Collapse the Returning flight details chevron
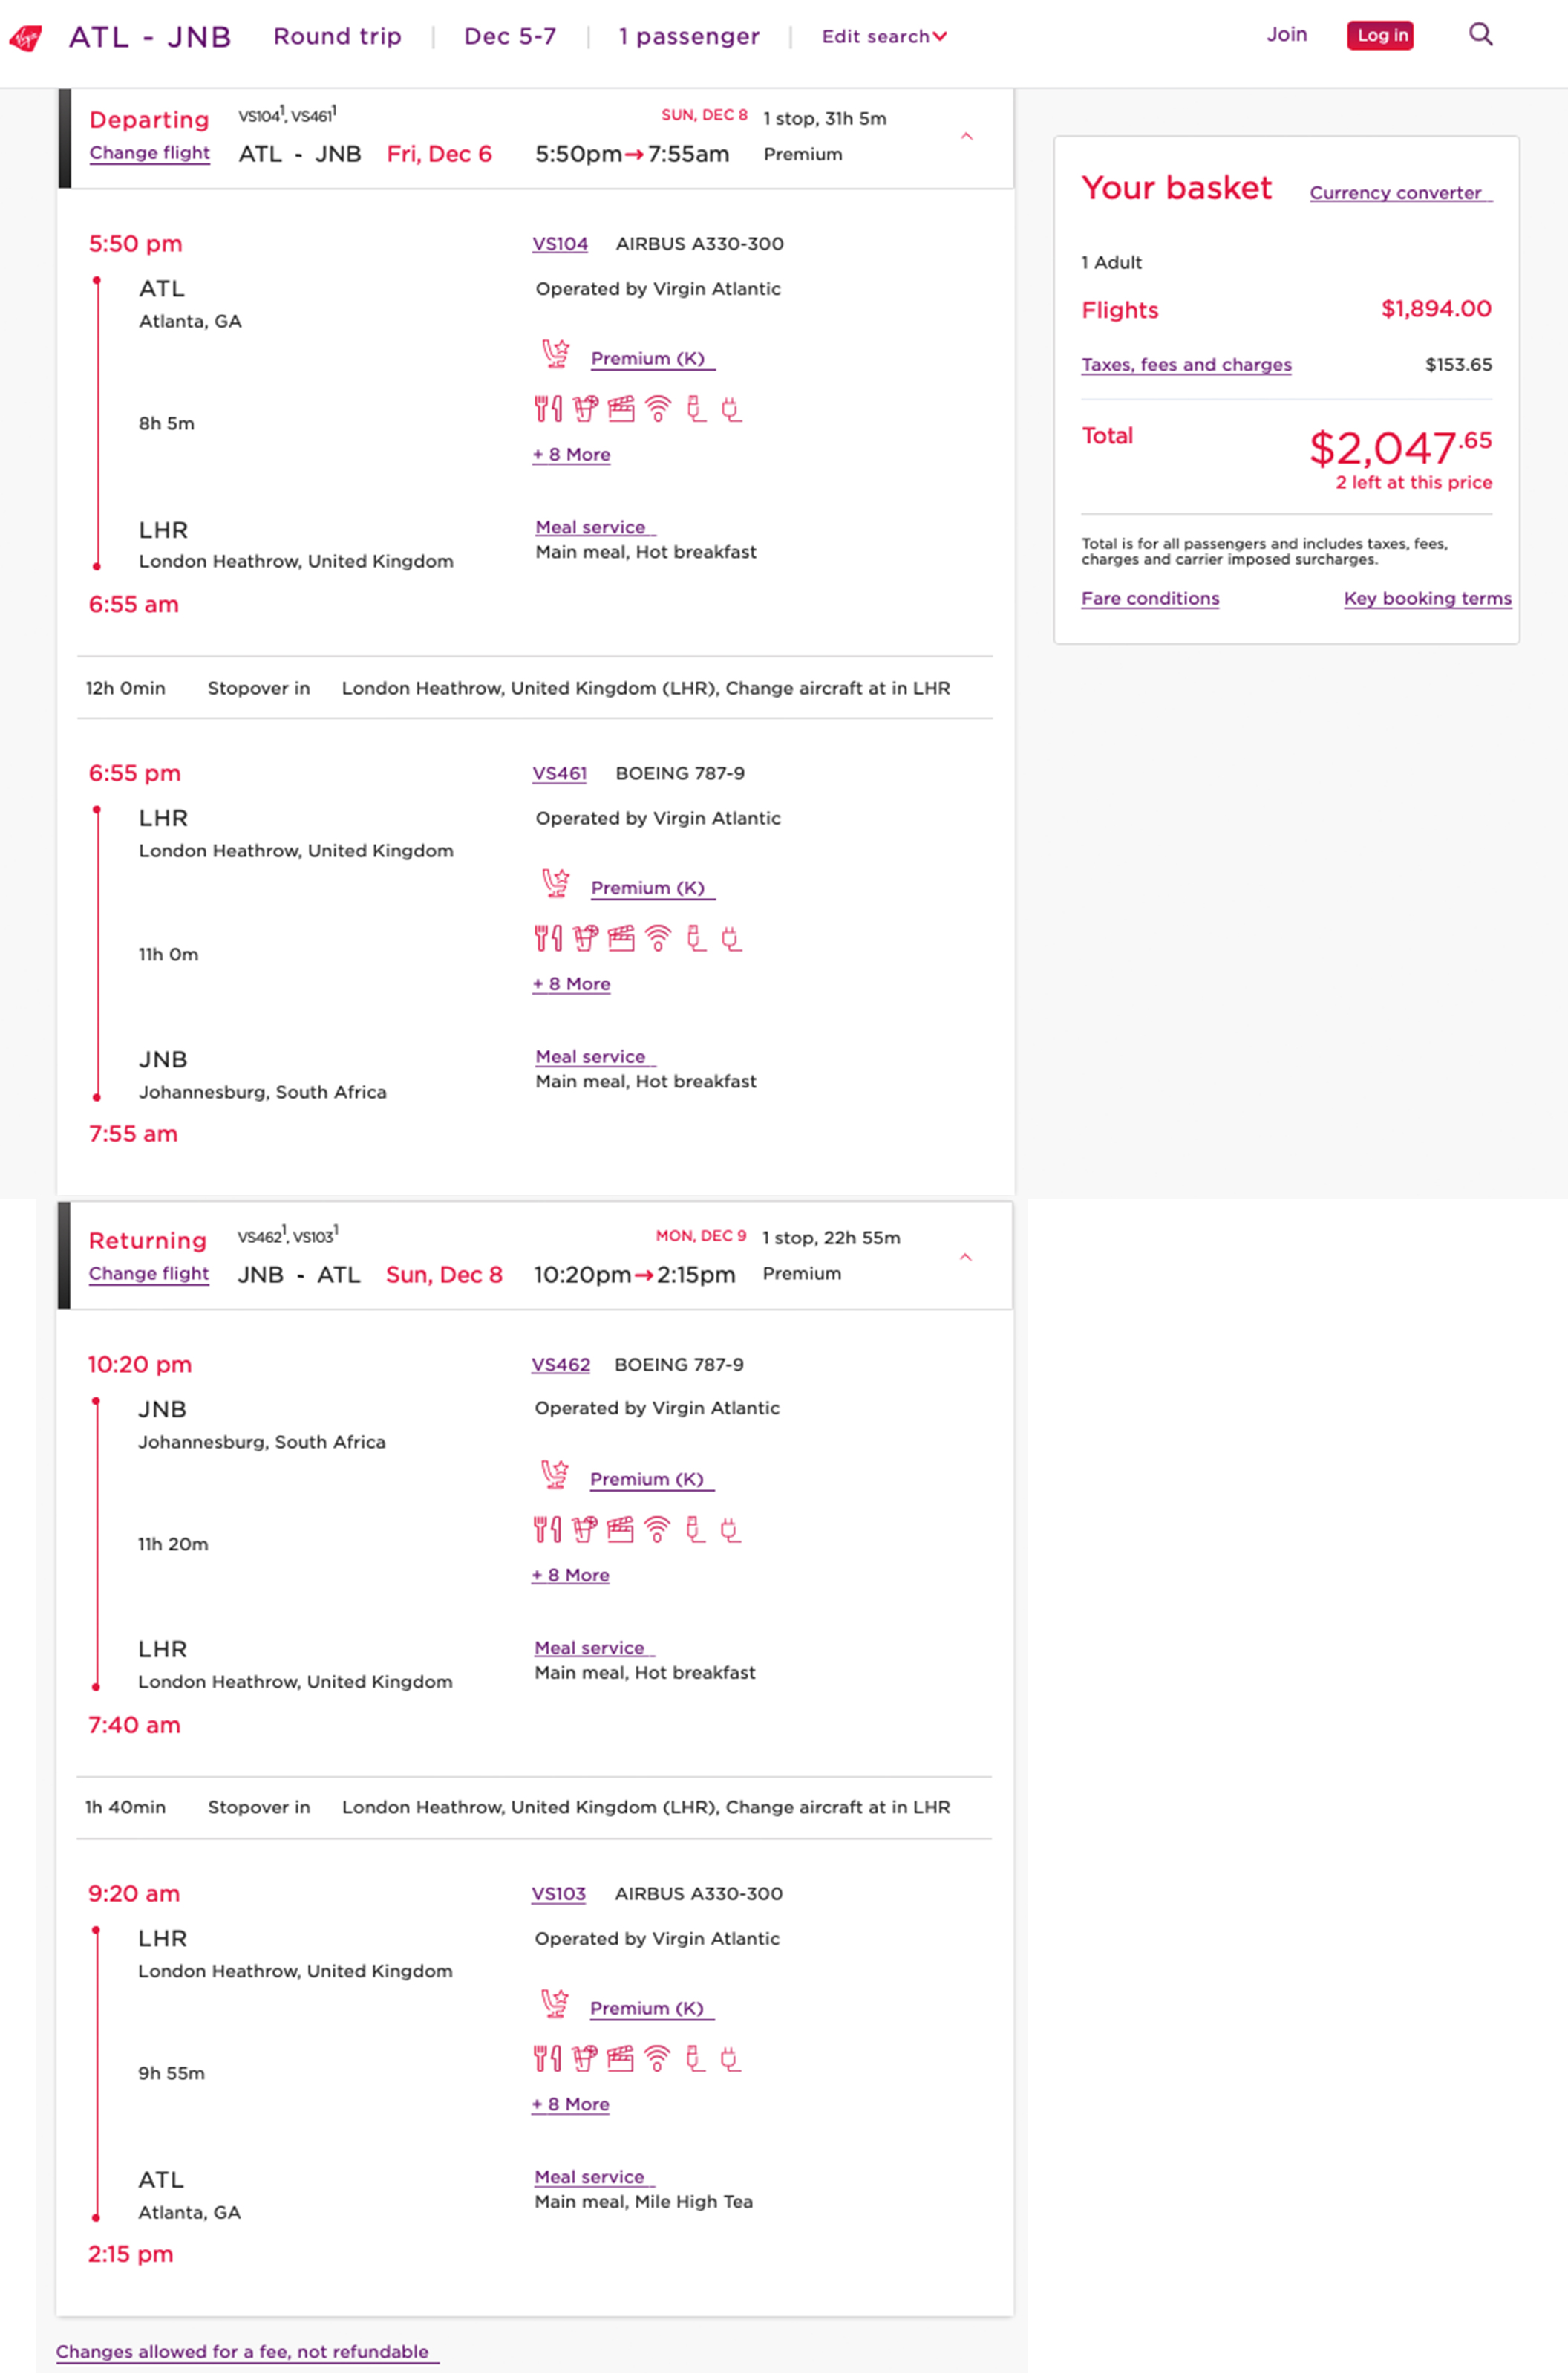 (x=965, y=1257)
